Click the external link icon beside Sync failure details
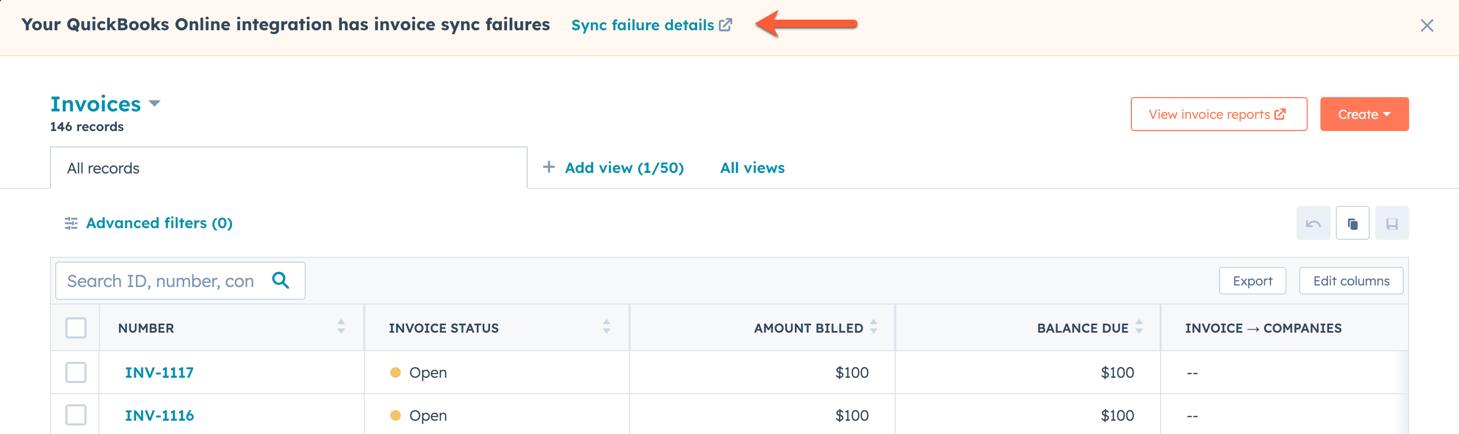The height and width of the screenshot is (434, 1459). click(725, 24)
